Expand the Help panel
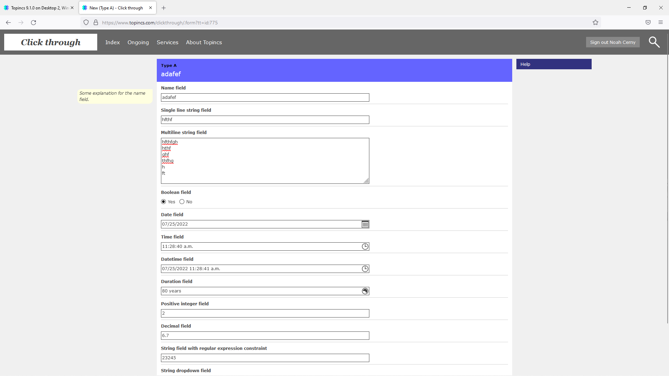This screenshot has height=376, width=669. pos(554,64)
